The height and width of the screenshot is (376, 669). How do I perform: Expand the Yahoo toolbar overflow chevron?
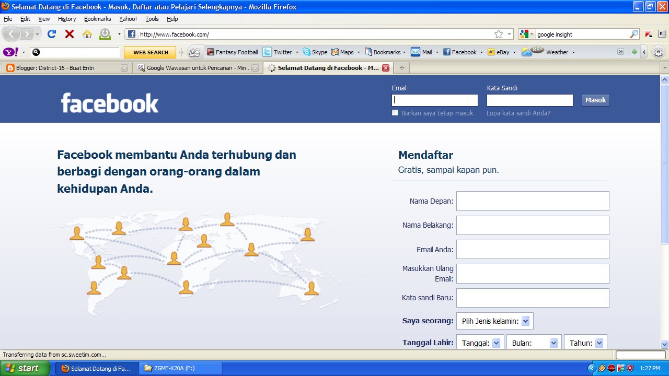[620, 52]
